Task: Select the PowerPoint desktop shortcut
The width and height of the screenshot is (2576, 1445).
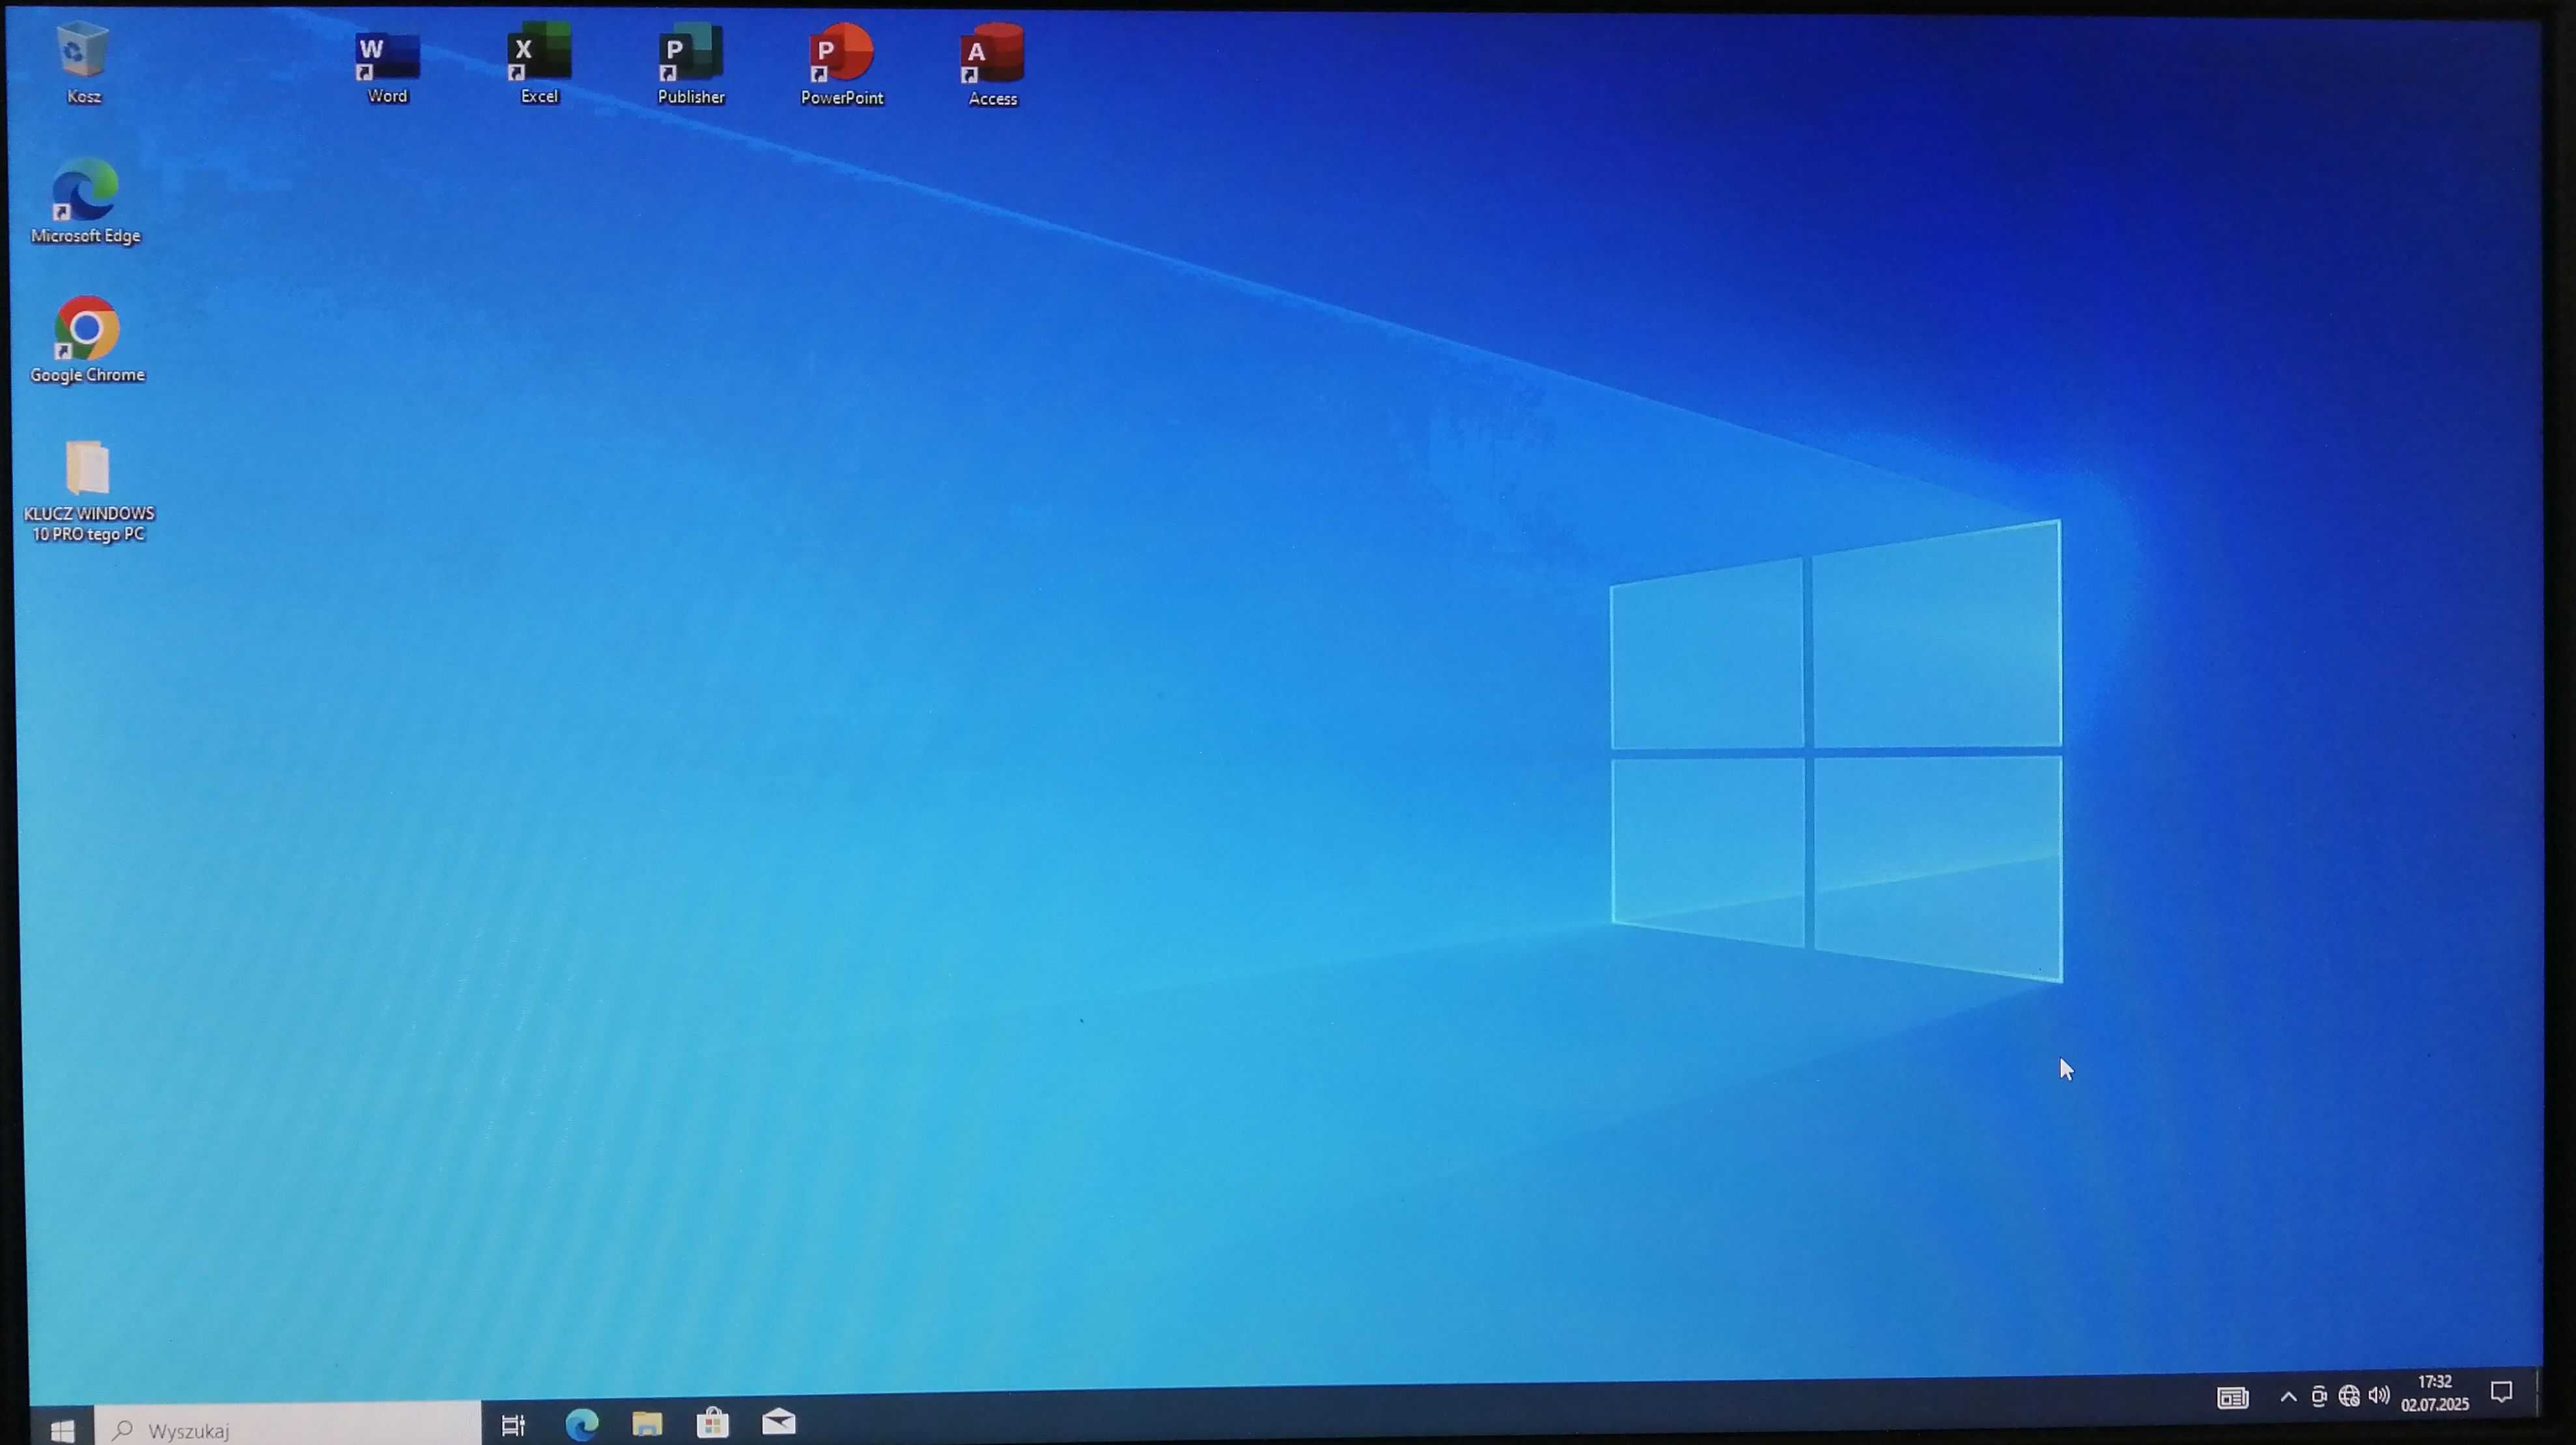Action: [x=842, y=65]
